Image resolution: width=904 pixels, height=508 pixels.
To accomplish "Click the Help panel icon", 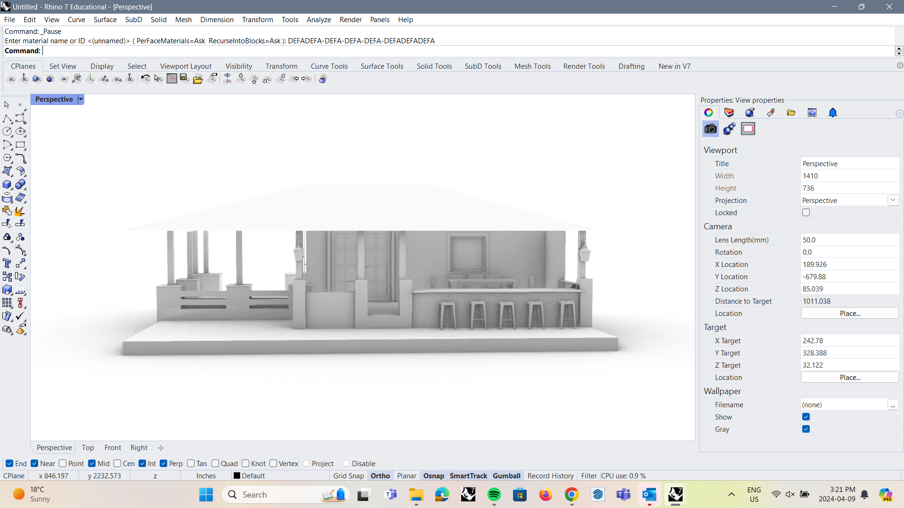I will click(812, 113).
